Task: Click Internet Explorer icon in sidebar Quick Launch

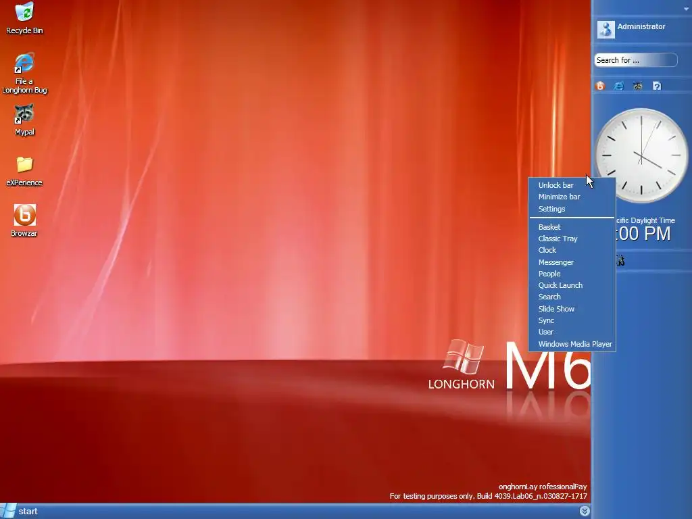Action: pos(619,86)
